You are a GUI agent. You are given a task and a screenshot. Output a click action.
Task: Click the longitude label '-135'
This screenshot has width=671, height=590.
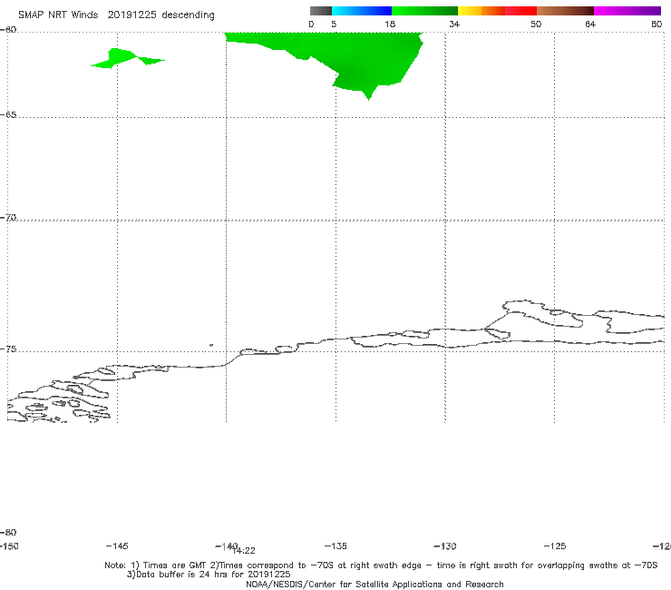tap(335, 546)
